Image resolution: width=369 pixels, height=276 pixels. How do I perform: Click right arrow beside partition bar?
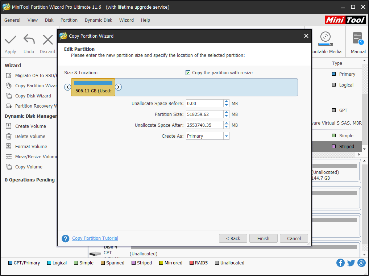(x=118, y=87)
